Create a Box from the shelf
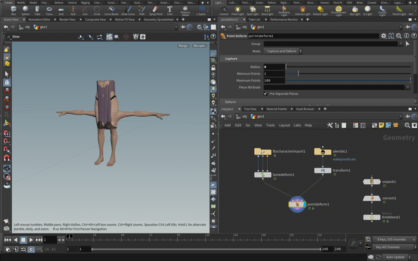This screenshot has height=261, width=418. [13, 11]
